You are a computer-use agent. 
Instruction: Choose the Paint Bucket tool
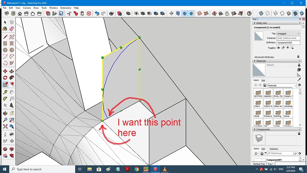(5, 29)
